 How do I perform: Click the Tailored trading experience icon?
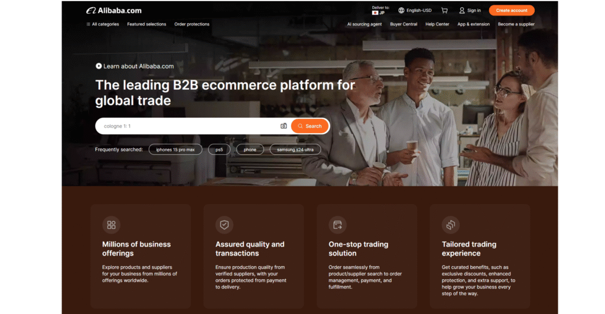coord(450,225)
